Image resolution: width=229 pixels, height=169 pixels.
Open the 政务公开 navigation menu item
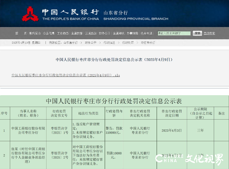(105, 33)
